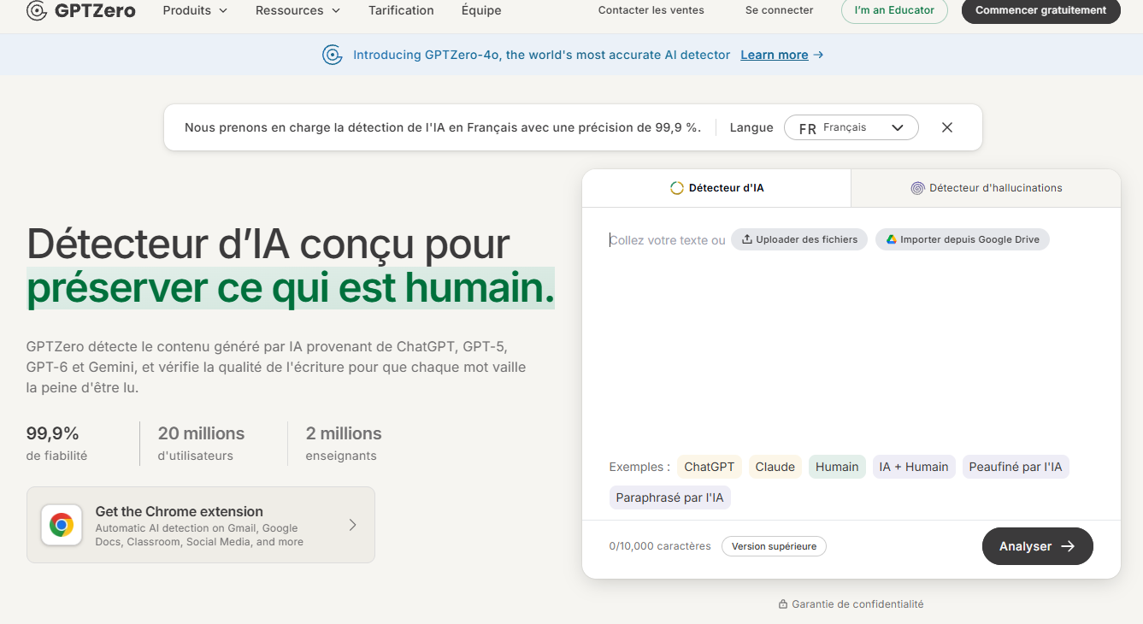The image size is (1143, 624).
Task: Click the Chrome logo icon
Action: point(62,525)
